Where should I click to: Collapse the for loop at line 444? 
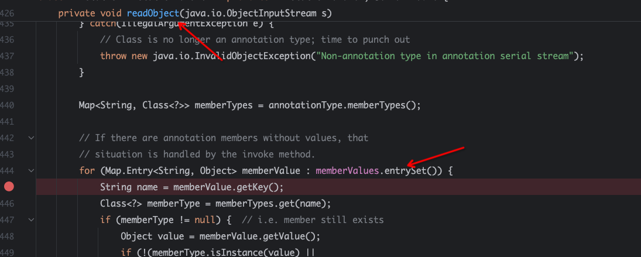[x=31, y=171]
